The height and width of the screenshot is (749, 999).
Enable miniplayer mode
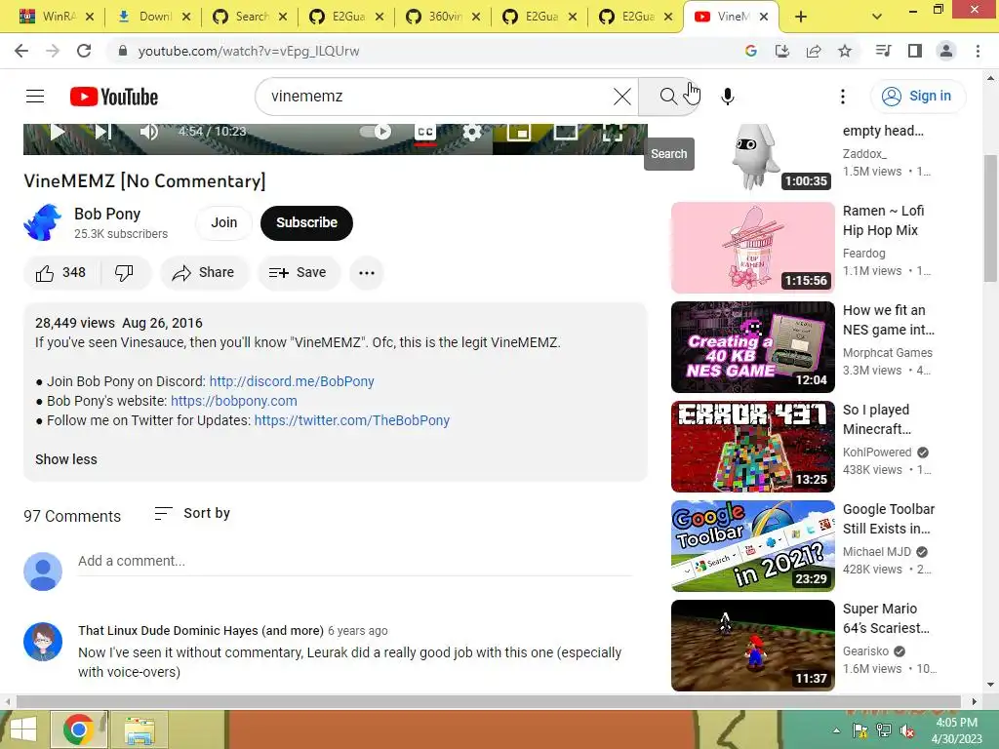519,132
